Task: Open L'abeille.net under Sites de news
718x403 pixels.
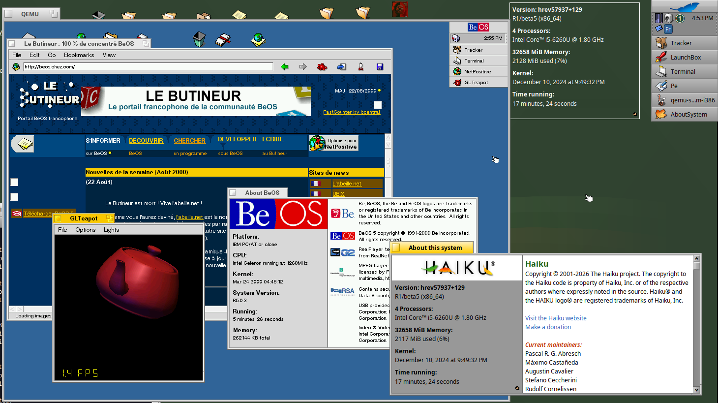Action: [x=347, y=184]
